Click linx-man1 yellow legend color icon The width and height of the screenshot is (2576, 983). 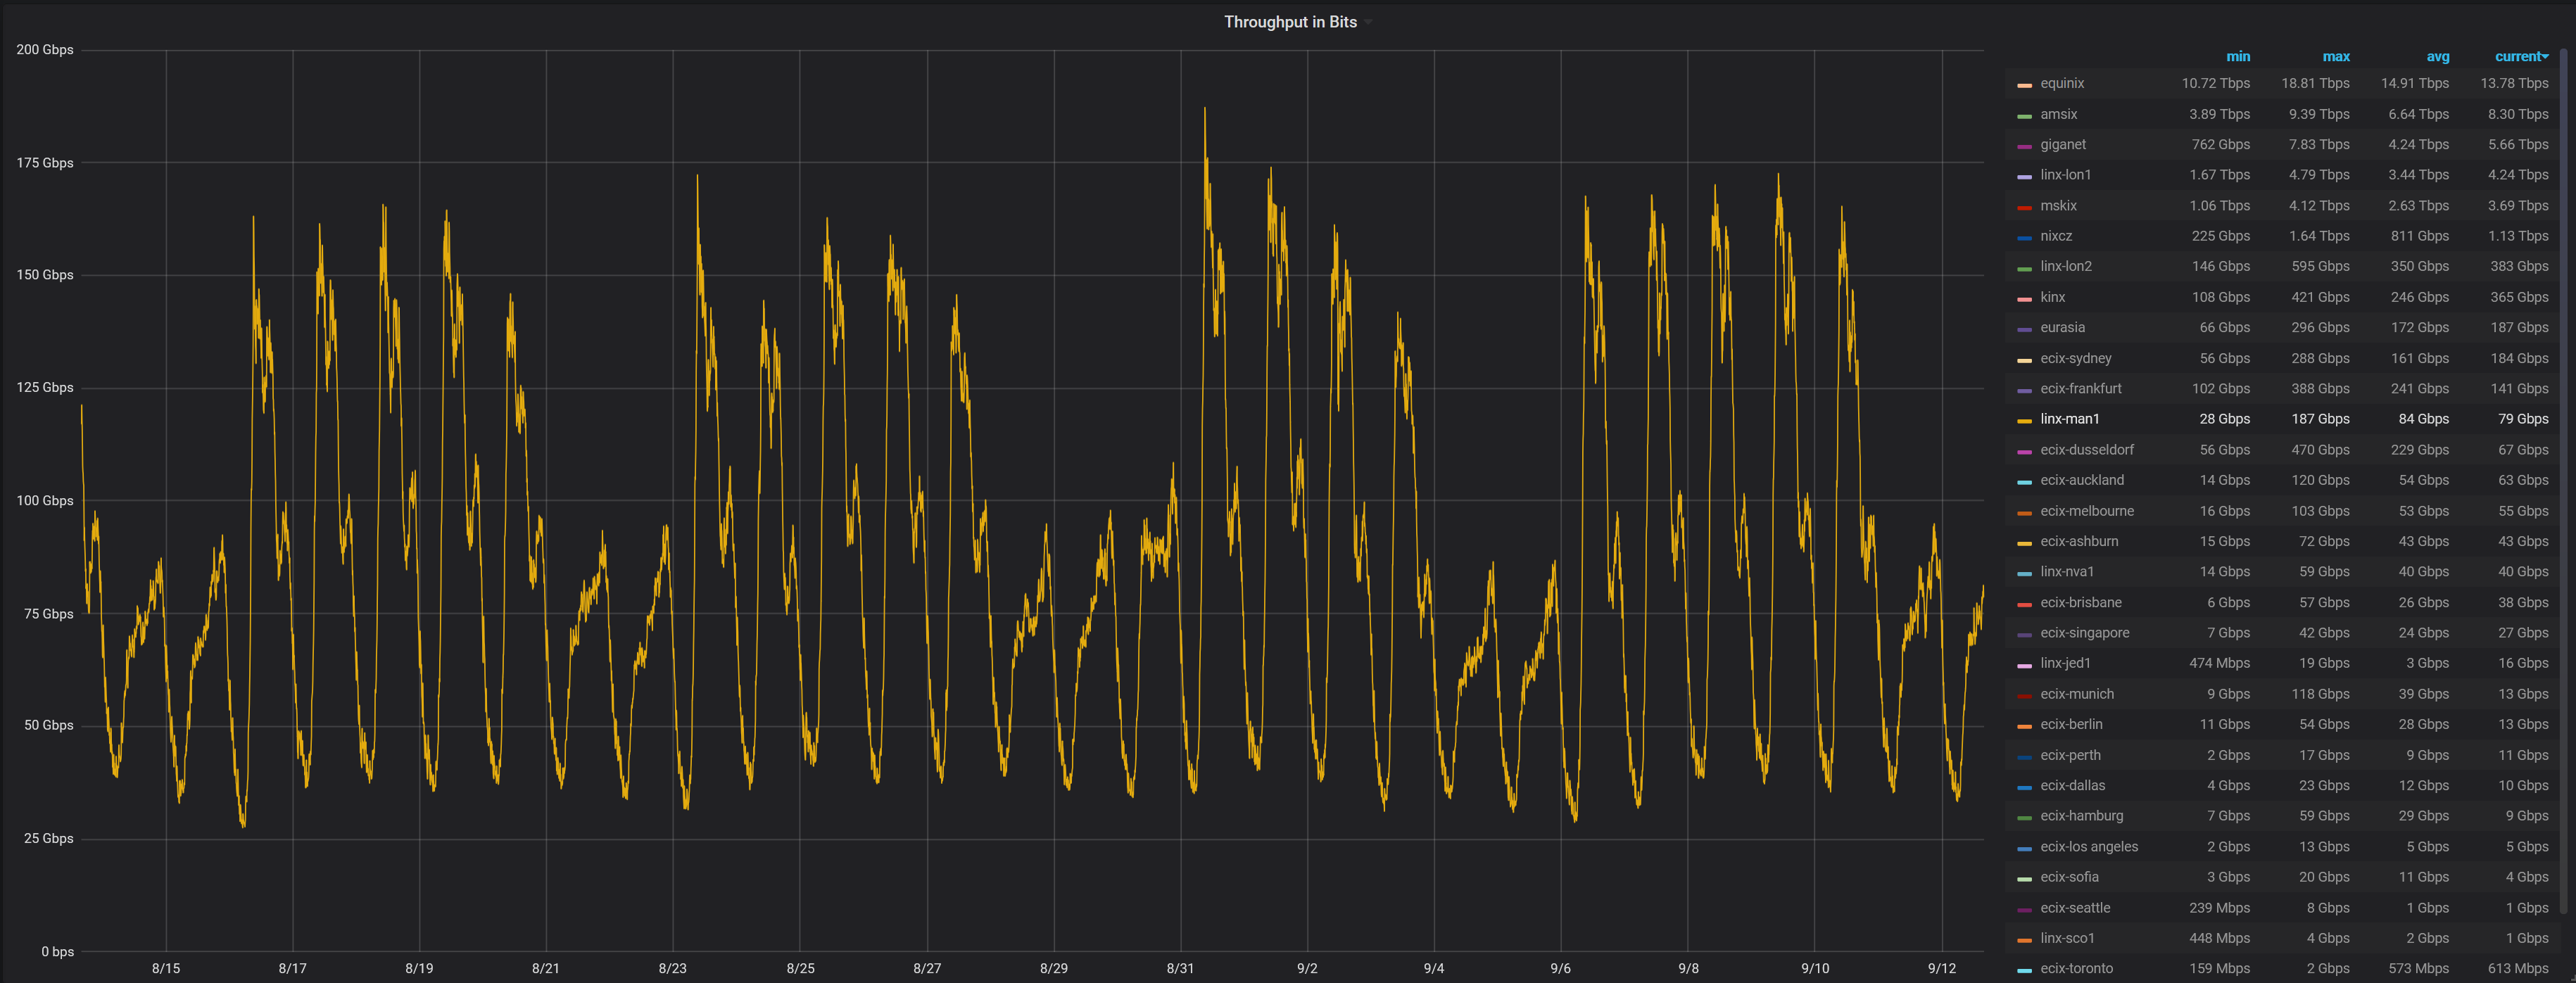coord(2024,421)
